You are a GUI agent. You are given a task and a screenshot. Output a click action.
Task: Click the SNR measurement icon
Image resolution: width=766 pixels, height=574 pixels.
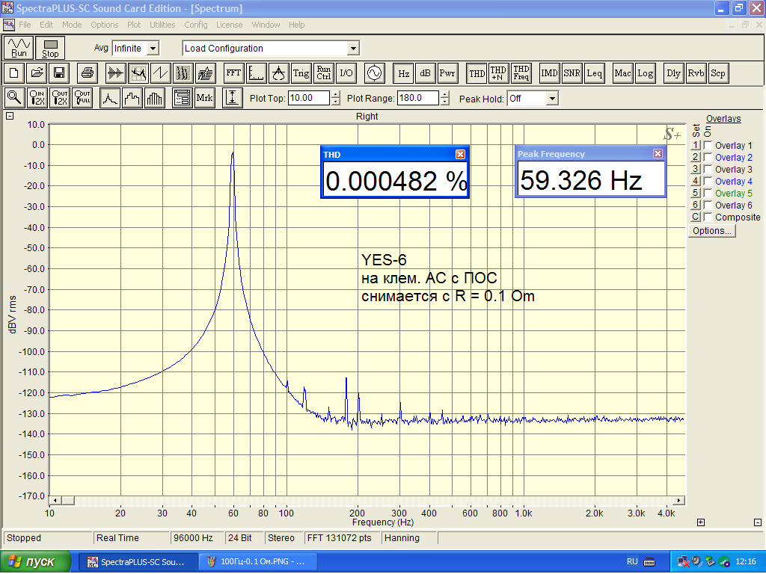pyautogui.click(x=572, y=73)
